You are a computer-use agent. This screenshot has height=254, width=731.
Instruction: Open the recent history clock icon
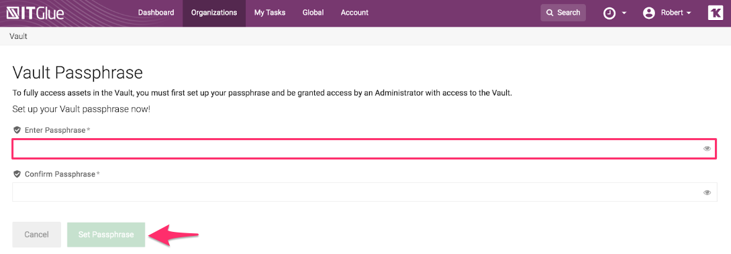pyautogui.click(x=610, y=13)
